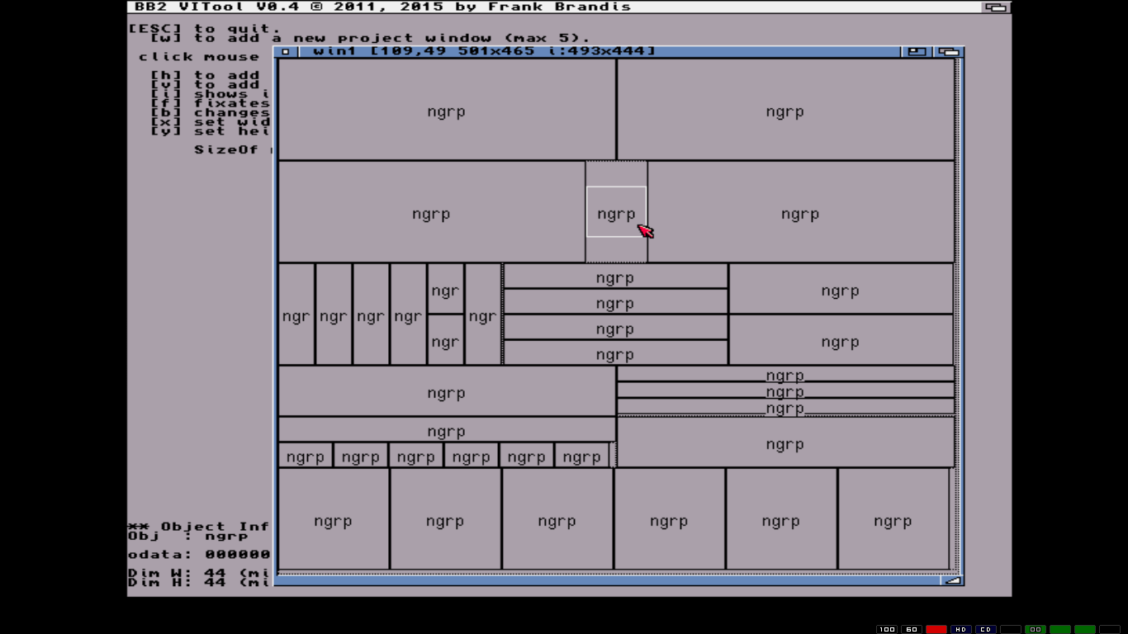The image size is (1128, 634).
Task: Click the win1 window close gadget
Action: (x=286, y=51)
